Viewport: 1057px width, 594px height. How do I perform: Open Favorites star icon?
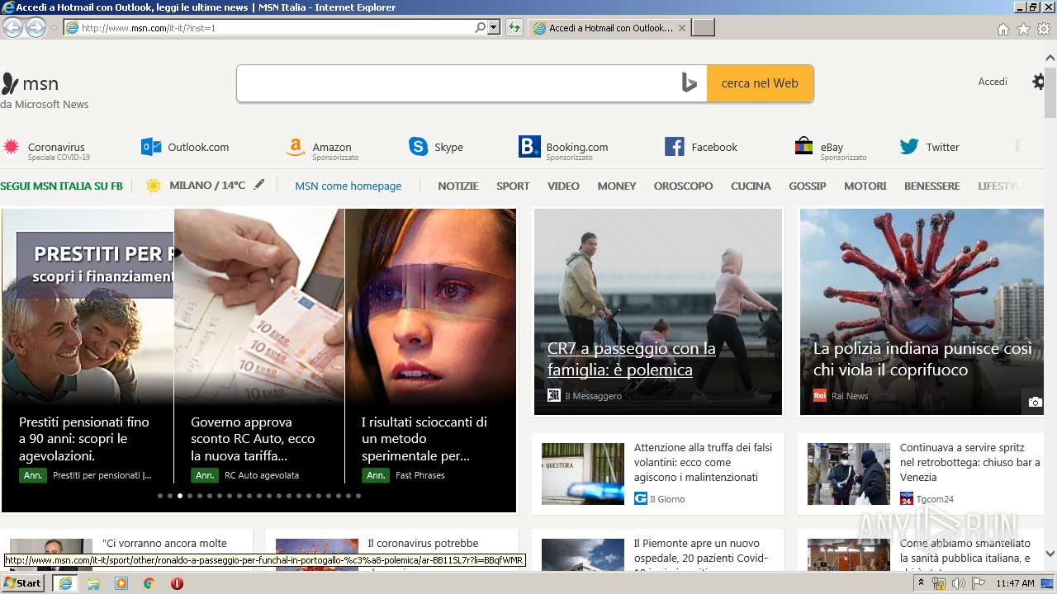coord(1023,29)
